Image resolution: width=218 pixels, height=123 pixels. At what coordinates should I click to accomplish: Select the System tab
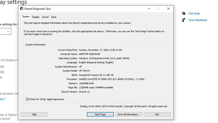pos(26,17)
